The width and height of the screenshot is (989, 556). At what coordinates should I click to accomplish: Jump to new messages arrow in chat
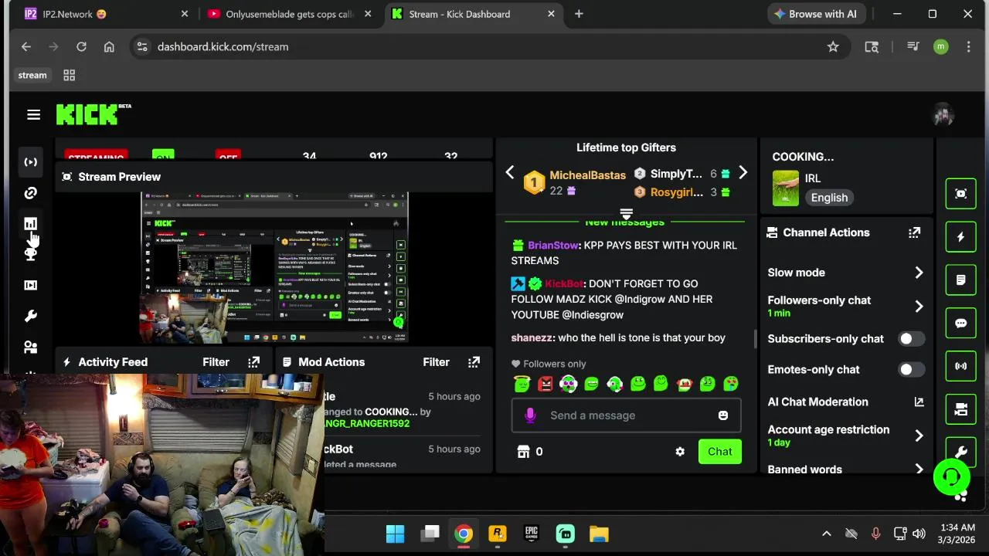click(x=626, y=213)
